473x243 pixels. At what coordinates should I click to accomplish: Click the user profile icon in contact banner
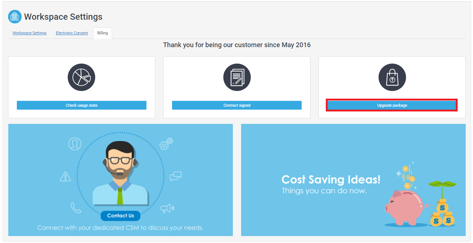75,143
